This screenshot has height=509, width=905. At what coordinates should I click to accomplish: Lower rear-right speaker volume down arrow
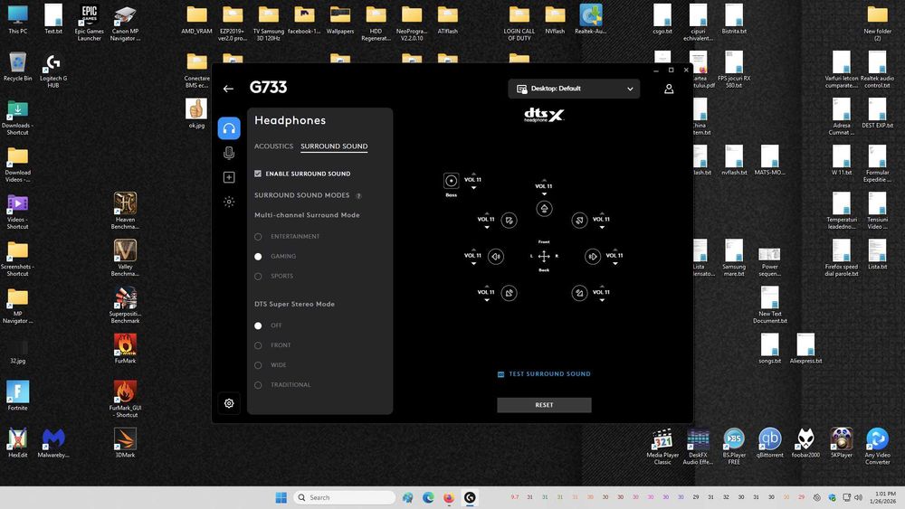[x=602, y=300]
